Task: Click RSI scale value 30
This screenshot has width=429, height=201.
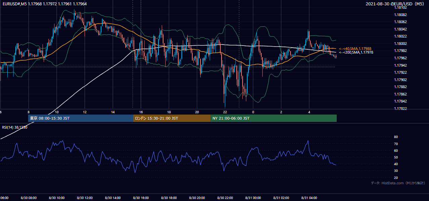Action: pos(396,171)
